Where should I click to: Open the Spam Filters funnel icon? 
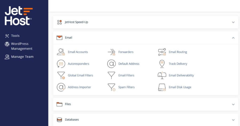[111, 87]
